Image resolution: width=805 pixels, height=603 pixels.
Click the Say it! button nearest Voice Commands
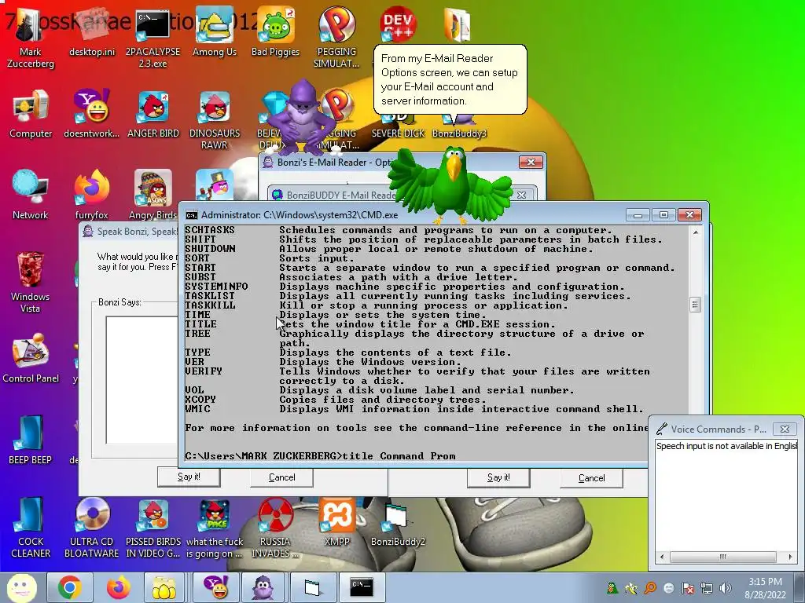(x=498, y=478)
